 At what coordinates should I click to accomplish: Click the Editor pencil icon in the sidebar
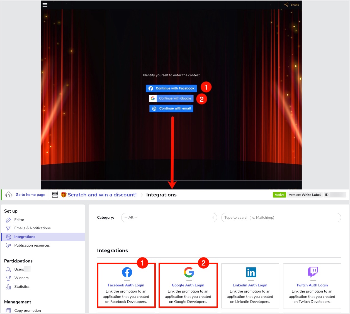(x=8, y=220)
